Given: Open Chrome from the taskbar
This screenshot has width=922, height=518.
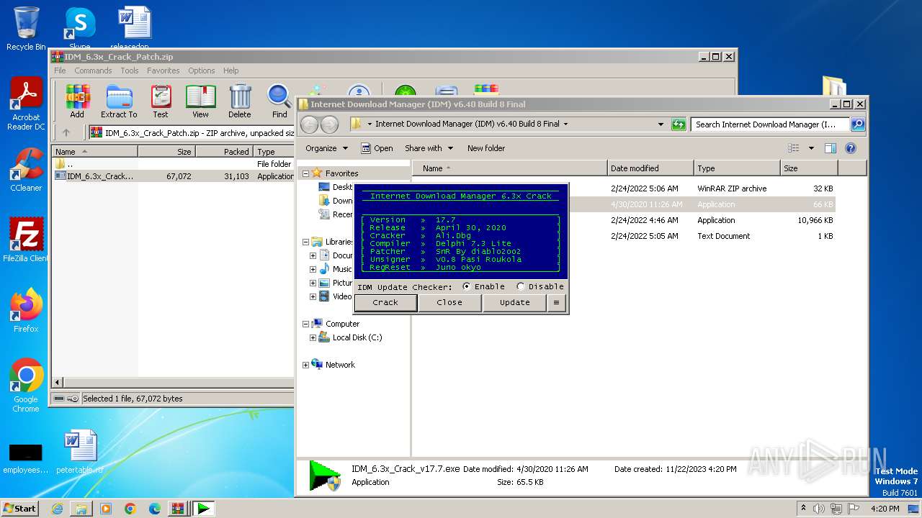Looking at the screenshot, I should (130, 509).
